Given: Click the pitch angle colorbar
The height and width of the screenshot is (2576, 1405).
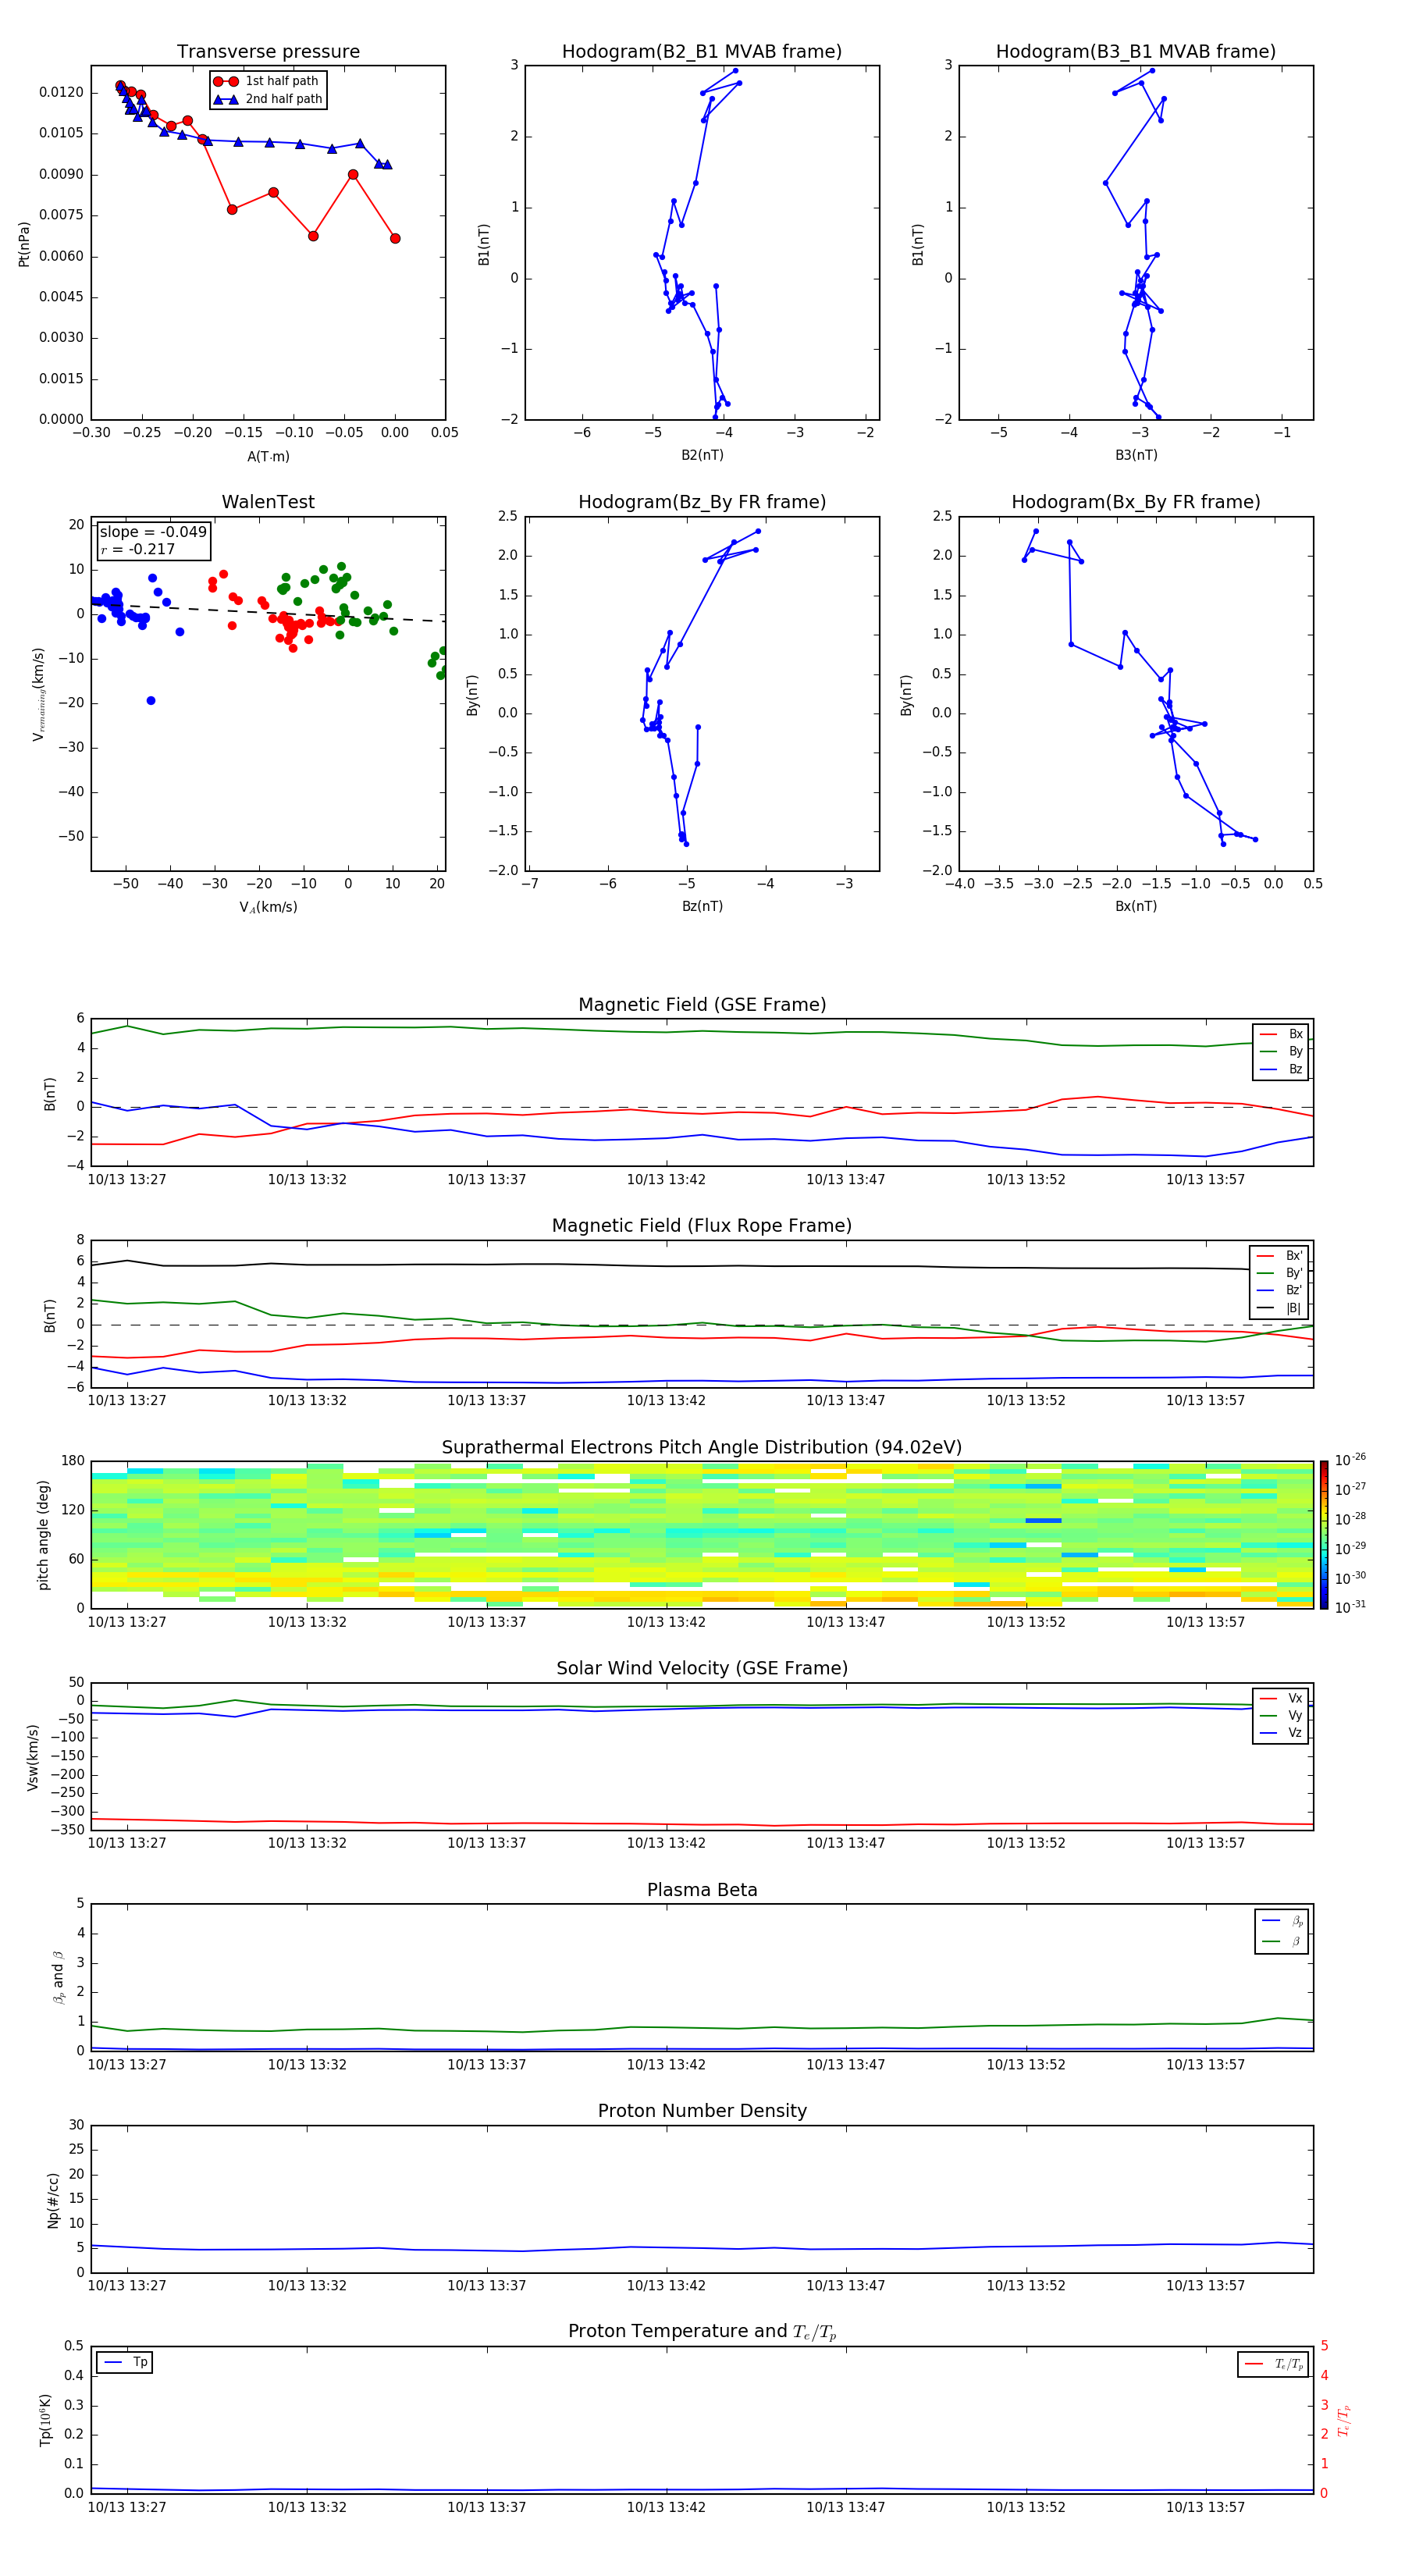Looking at the screenshot, I should click(x=1324, y=1535).
